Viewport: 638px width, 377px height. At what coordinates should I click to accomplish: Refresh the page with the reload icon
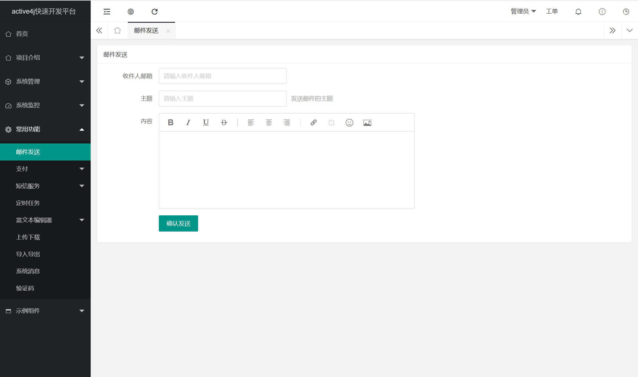pos(155,12)
